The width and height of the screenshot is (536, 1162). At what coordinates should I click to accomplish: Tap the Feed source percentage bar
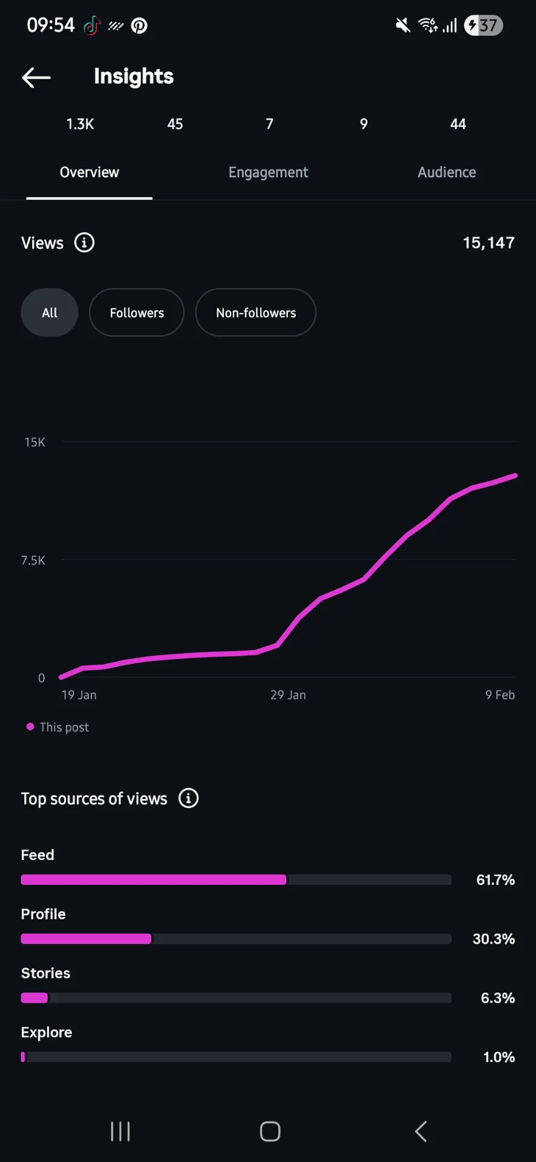pos(236,880)
